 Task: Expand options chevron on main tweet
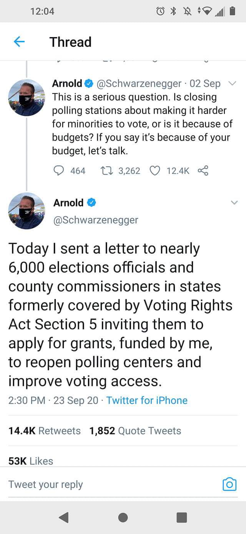(234, 203)
